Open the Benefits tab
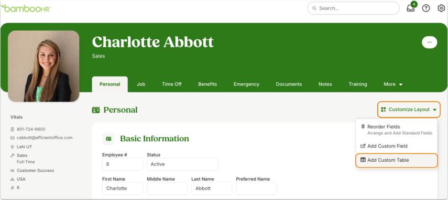The height and width of the screenshot is (200, 448). [207, 84]
